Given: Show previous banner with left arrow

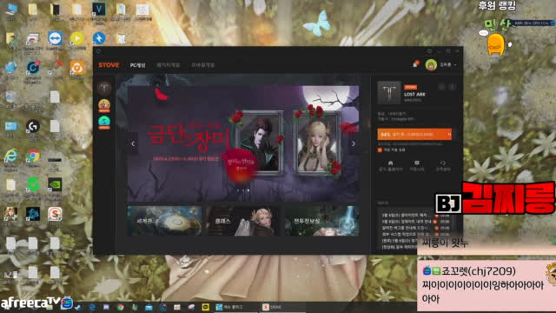Looking at the screenshot, I should 133,143.
